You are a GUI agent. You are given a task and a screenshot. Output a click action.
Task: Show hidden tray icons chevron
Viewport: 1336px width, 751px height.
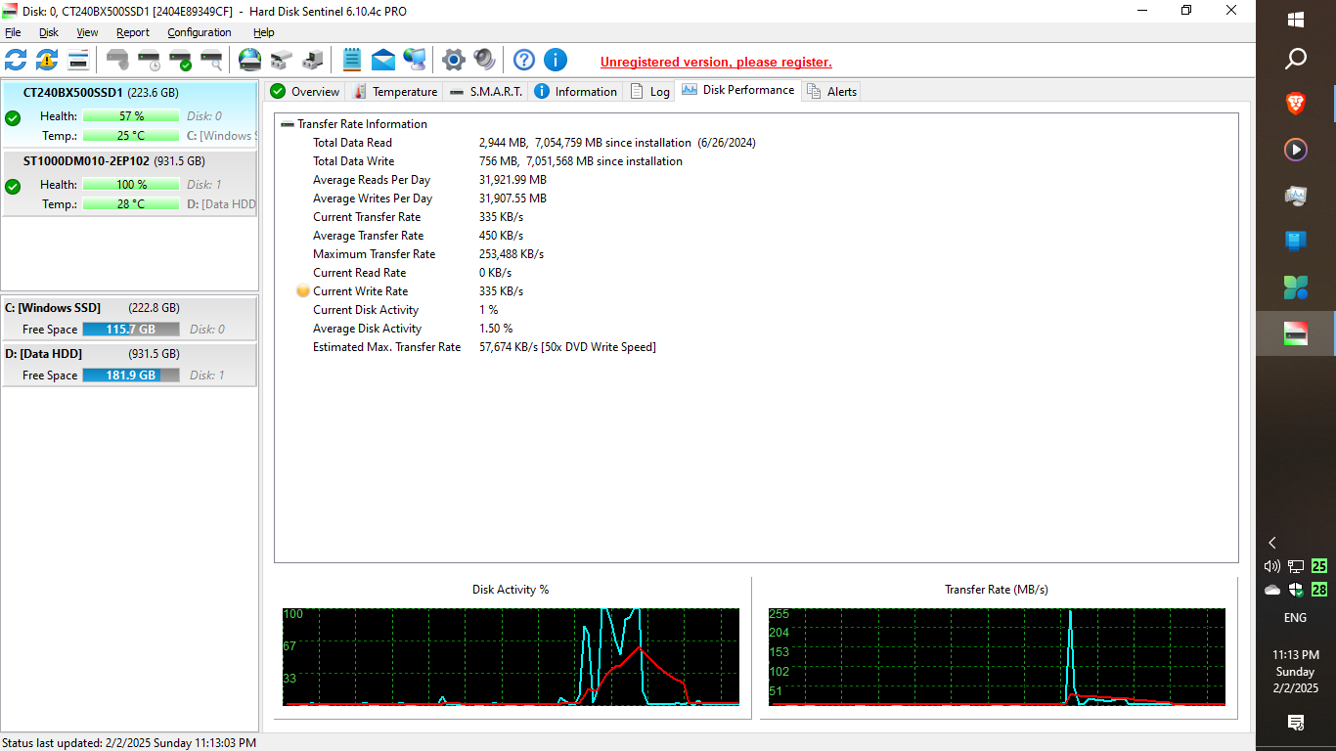[x=1272, y=543]
